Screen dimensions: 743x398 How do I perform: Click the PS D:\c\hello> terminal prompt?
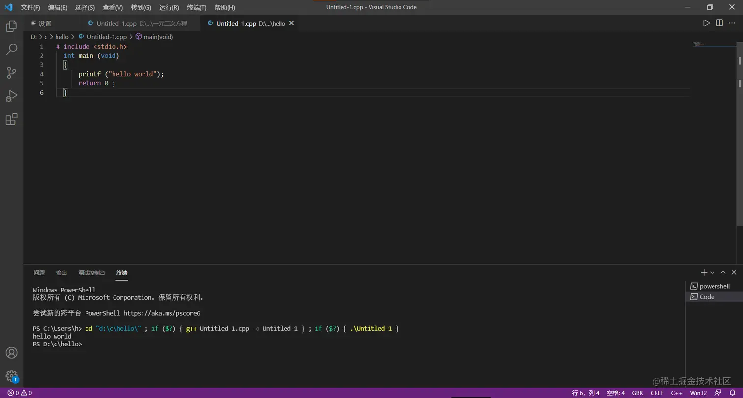[57, 344]
